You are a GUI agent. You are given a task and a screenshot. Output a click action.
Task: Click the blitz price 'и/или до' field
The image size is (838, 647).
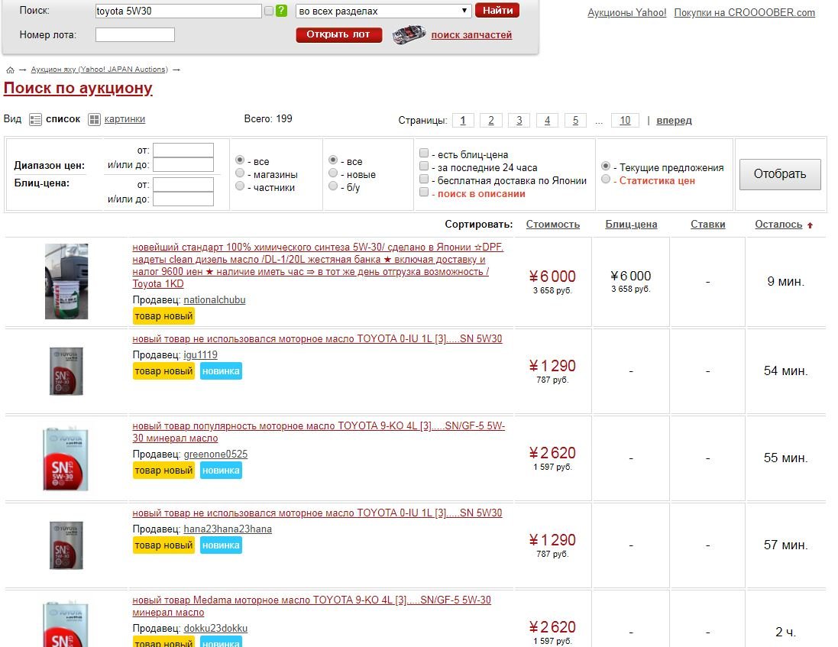(x=183, y=199)
